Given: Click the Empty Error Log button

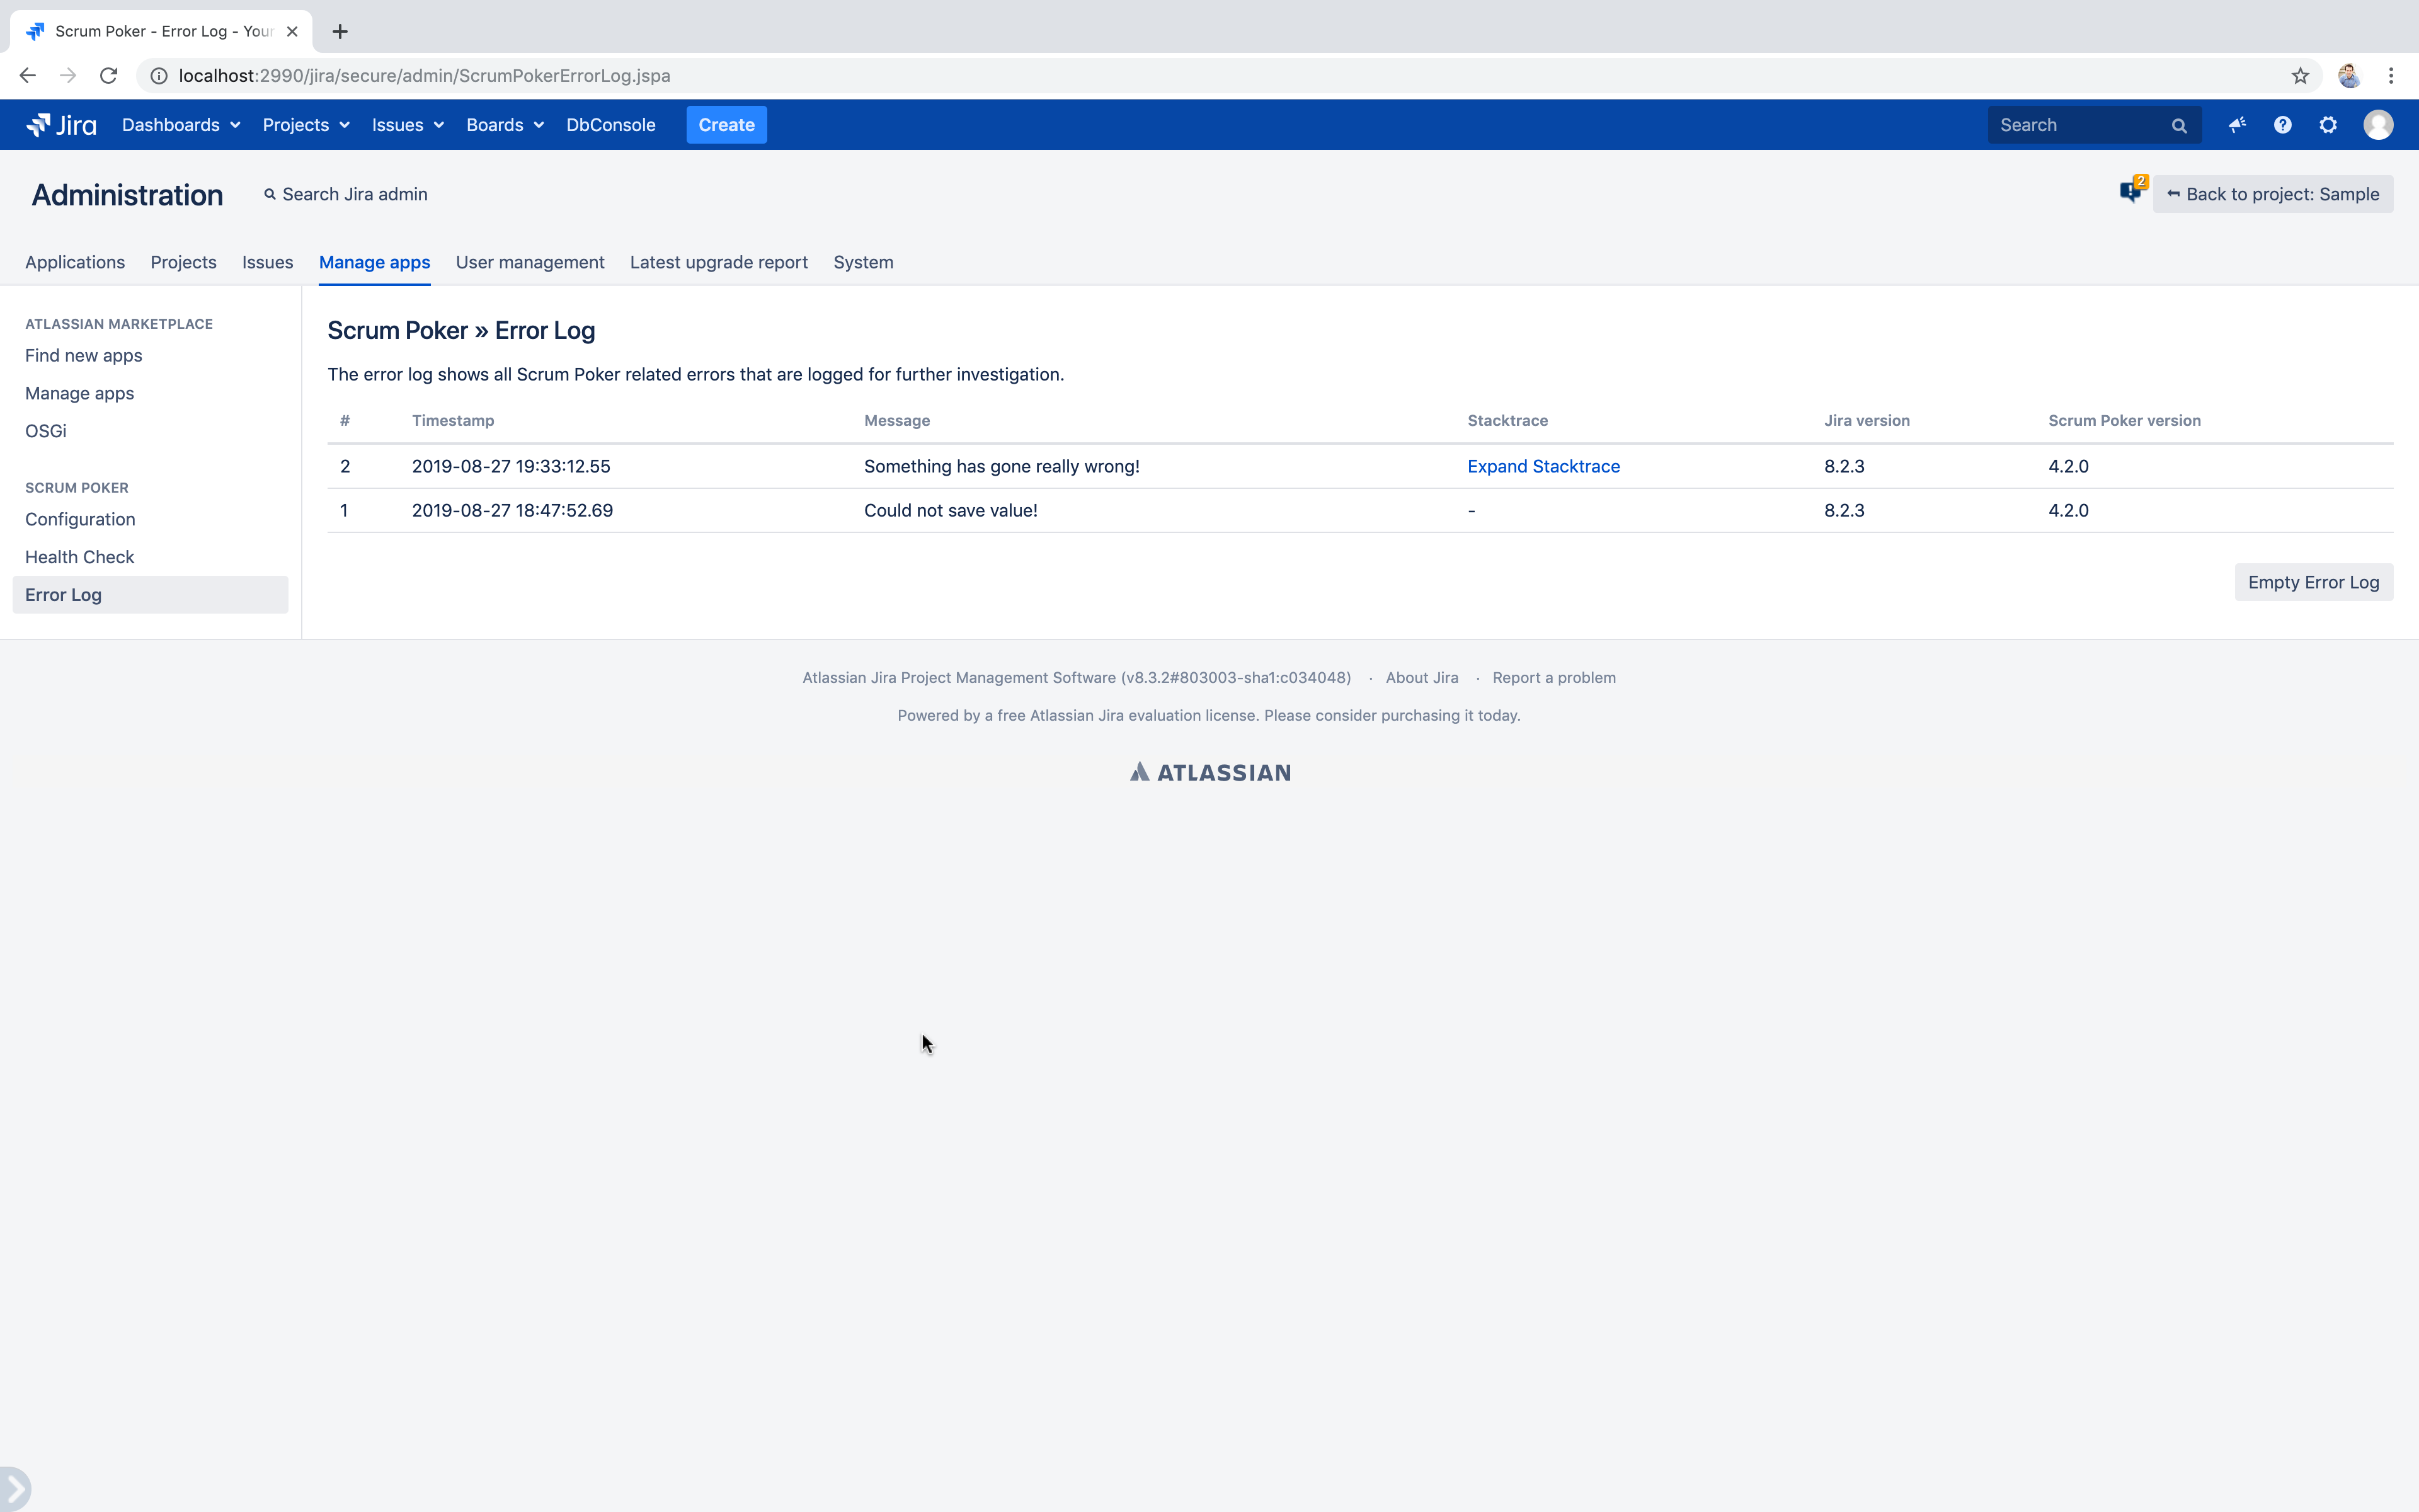Looking at the screenshot, I should [x=2313, y=580].
